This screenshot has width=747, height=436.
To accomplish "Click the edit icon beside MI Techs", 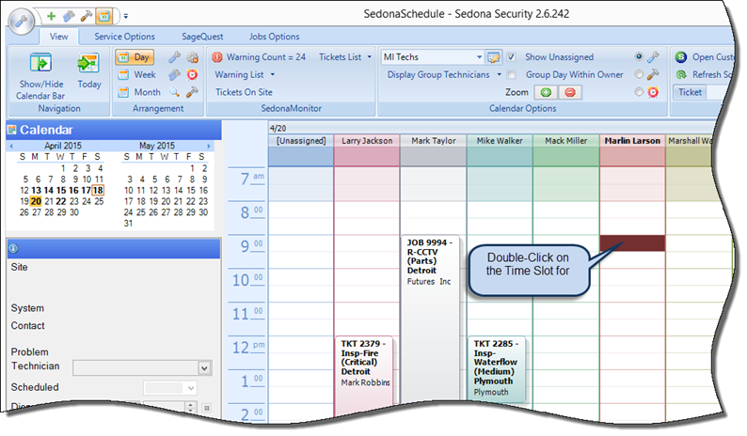I will pos(494,57).
